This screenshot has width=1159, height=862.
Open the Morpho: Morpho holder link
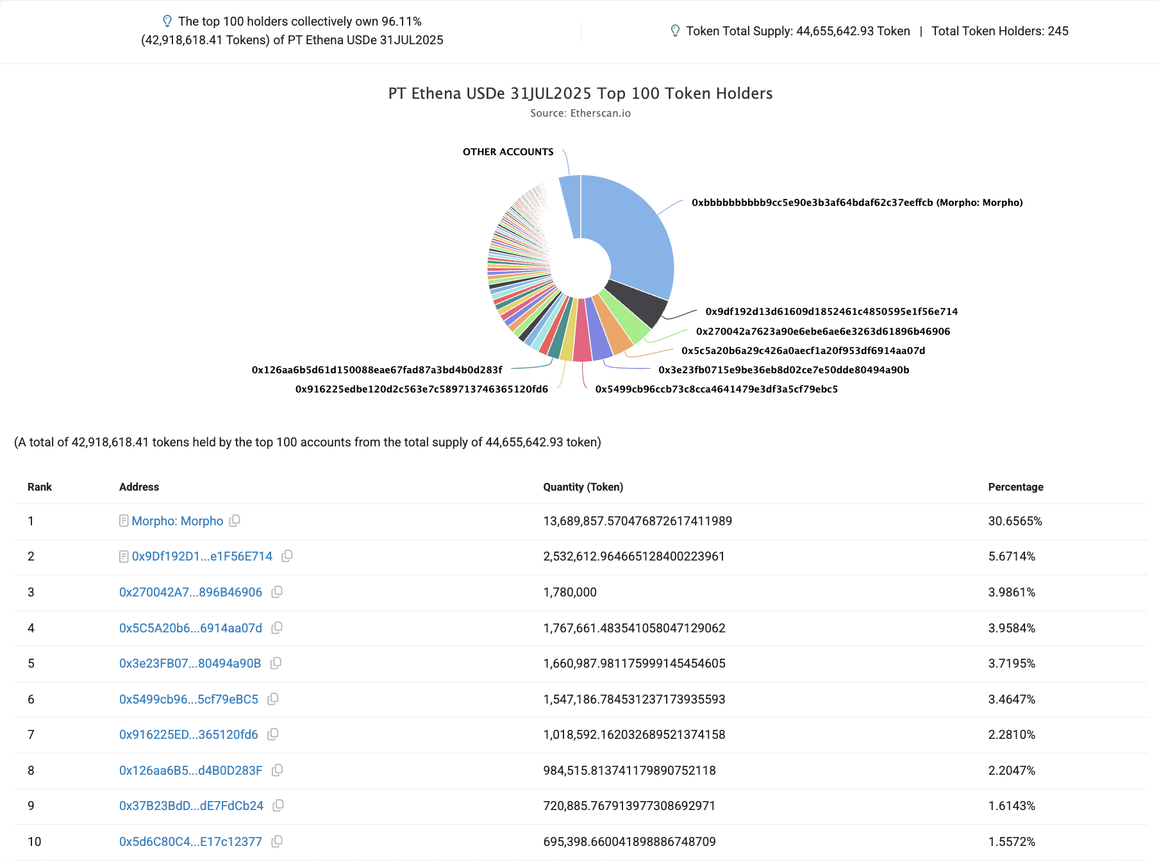[x=177, y=521]
